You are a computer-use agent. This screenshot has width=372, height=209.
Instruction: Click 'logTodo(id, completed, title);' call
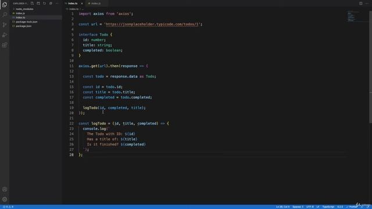tap(115, 108)
